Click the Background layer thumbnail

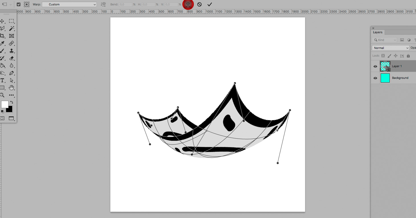[385, 78]
